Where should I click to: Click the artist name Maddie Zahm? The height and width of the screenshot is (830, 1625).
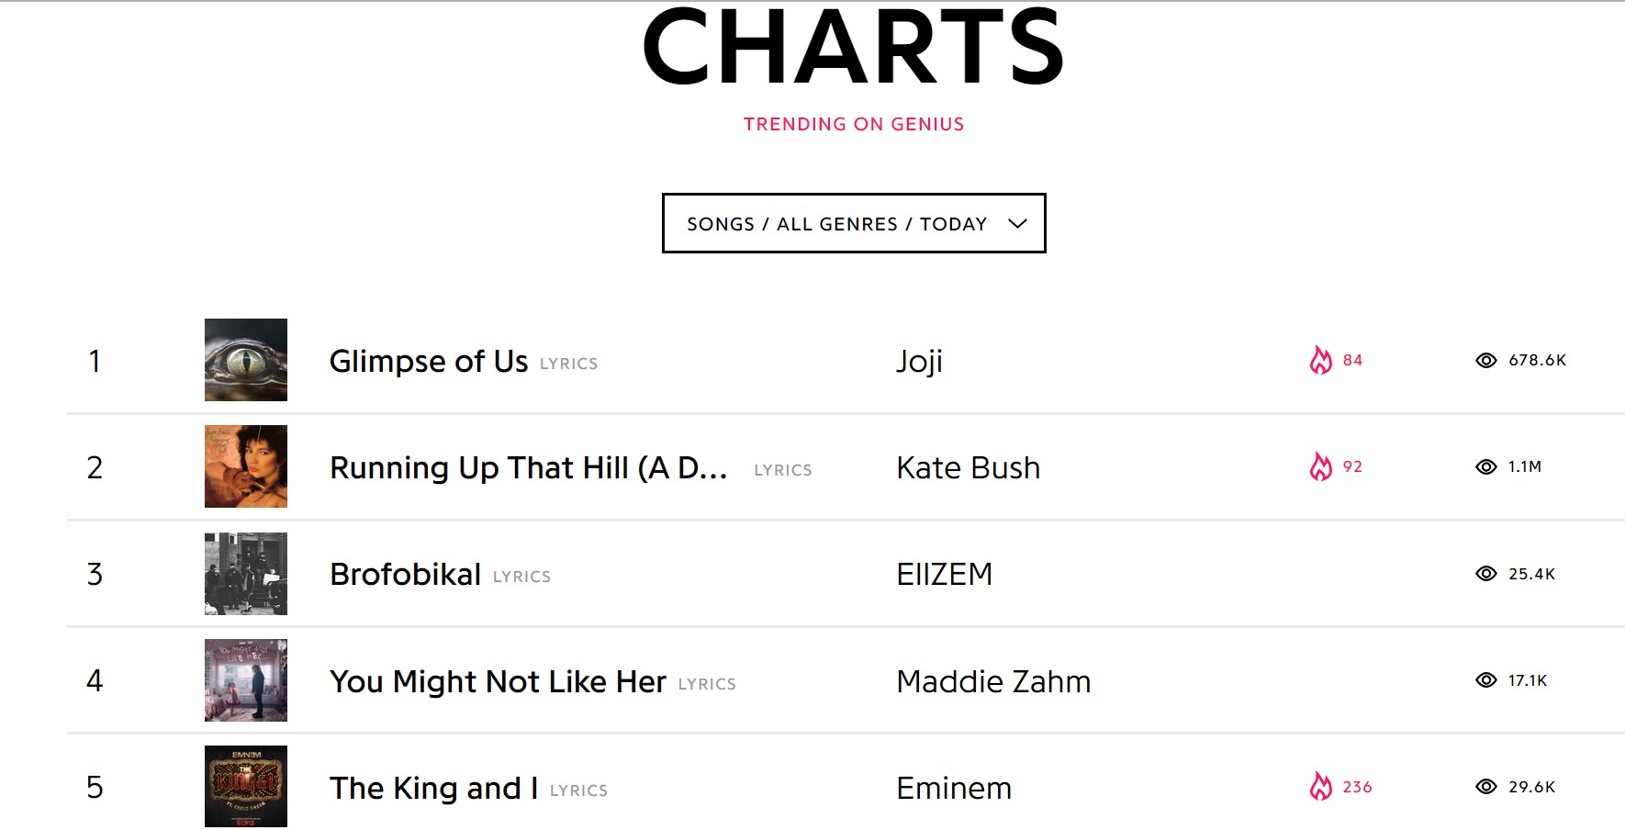click(x=993, y=680)
